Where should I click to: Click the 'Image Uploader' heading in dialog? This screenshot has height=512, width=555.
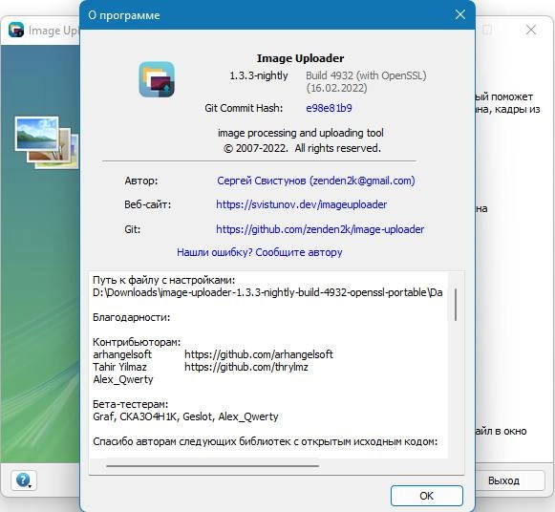click(300, 58)
